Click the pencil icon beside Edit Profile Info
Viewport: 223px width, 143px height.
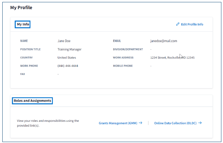[178, 24]
